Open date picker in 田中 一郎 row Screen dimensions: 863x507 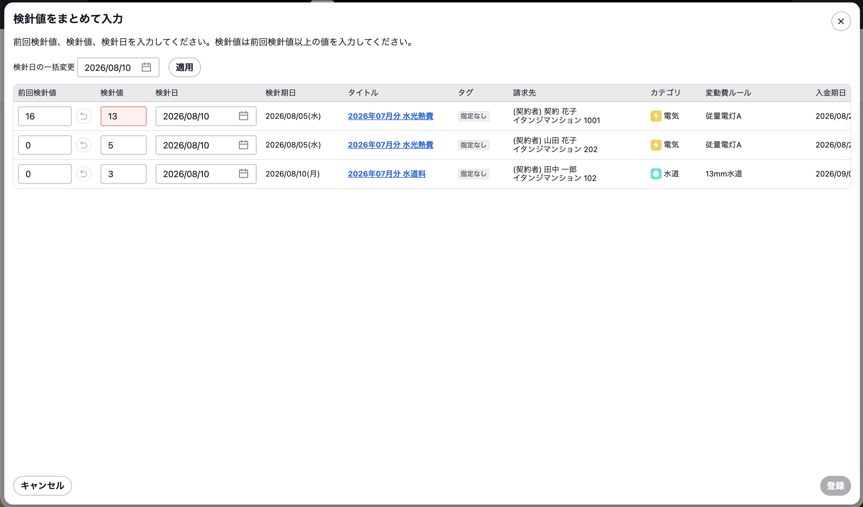click(x=244, y=174)
